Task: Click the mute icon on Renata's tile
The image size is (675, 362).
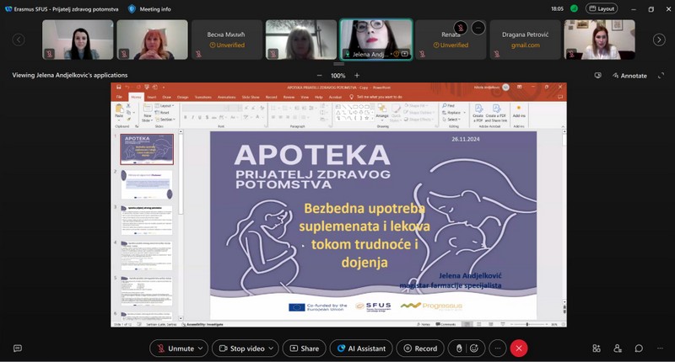Action: coord(460,28)
